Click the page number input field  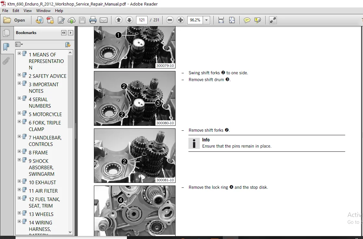pyautogui.click(x=142, y=20)
